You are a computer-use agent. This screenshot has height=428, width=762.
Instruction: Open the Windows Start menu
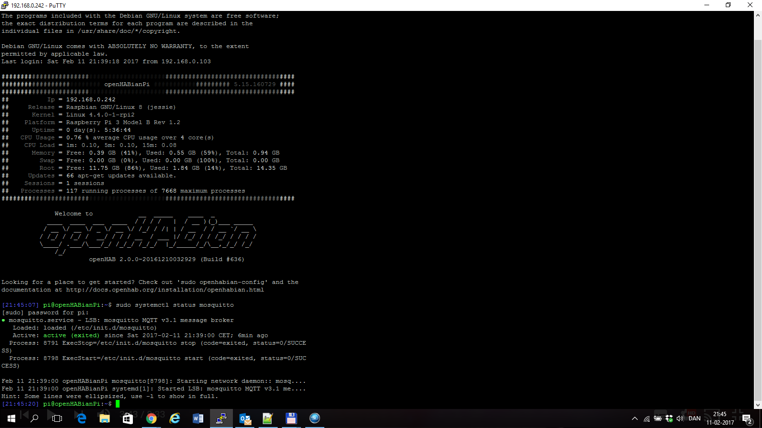pyautogui.click(x=11, y=418)
